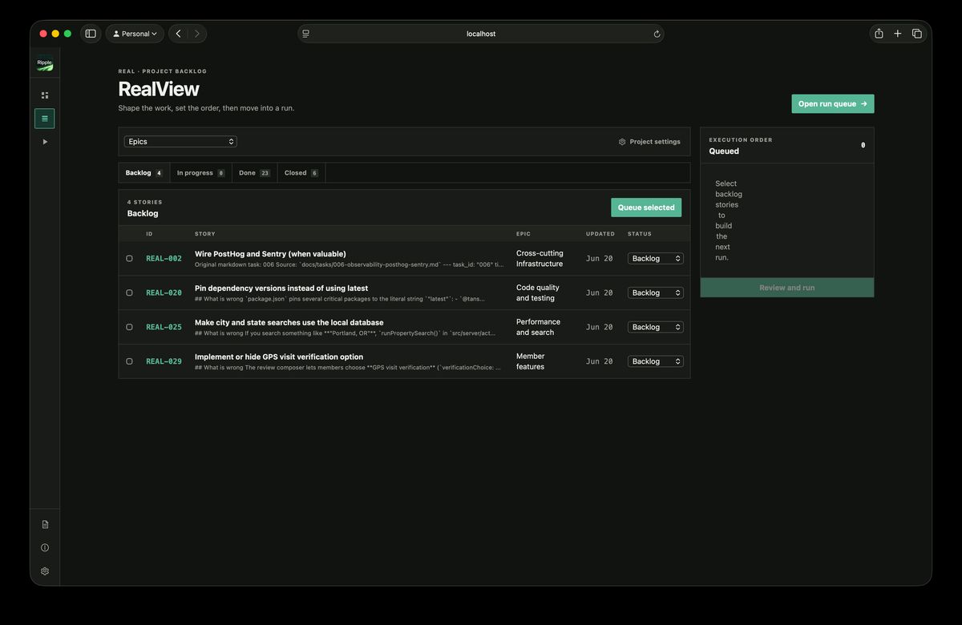Click the 'Member features' epic cell
The width and height of the screenshot is (962, 625).
(531, 361)
